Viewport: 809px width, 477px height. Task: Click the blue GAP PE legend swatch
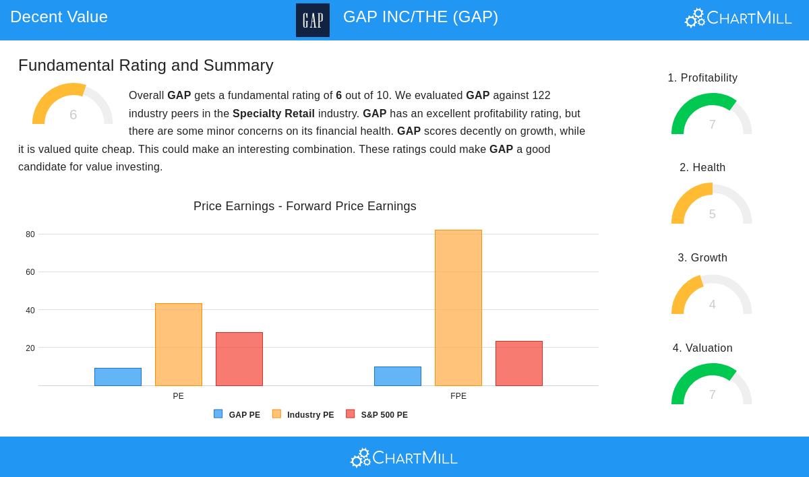point(218,414)
